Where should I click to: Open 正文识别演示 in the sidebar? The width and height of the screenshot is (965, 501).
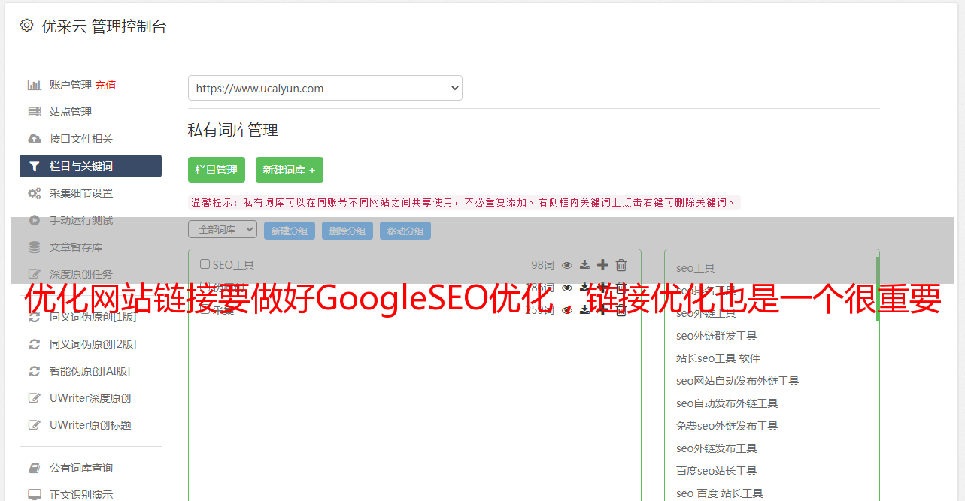point(81,494)
